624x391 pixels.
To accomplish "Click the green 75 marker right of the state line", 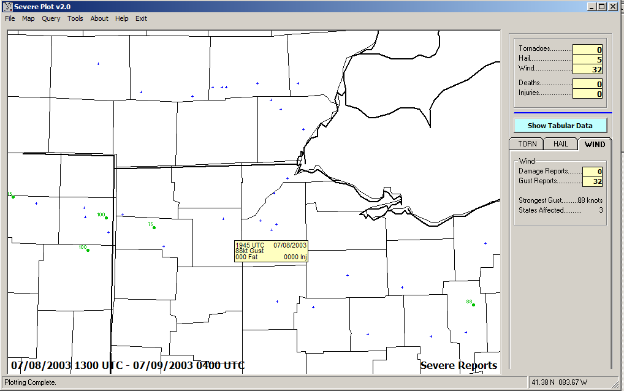I will click(x=154, y=227).
